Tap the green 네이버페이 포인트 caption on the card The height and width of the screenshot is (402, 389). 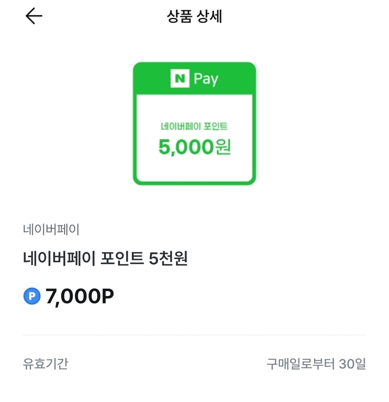point(194,126)
